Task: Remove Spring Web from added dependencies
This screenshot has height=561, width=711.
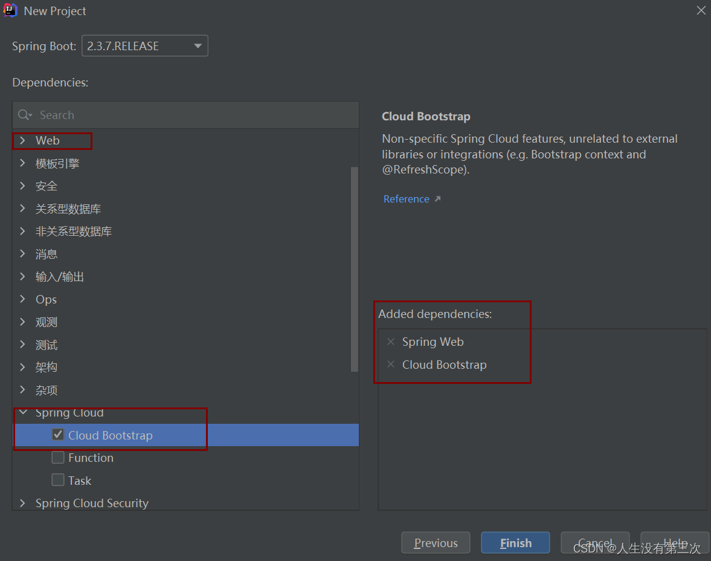Action: tap(391, 342)
